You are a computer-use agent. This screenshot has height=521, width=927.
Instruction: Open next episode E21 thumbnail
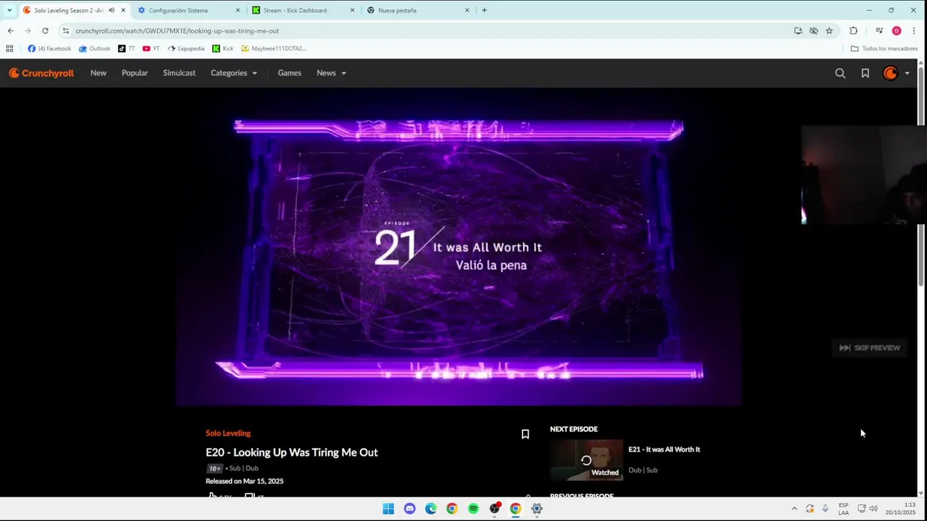coord(586,460)
